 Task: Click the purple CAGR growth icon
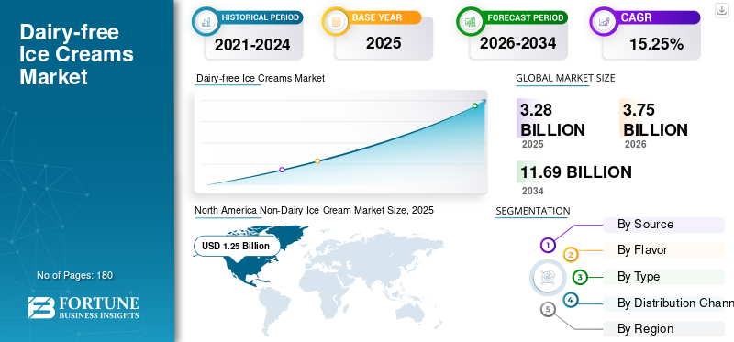604,21
